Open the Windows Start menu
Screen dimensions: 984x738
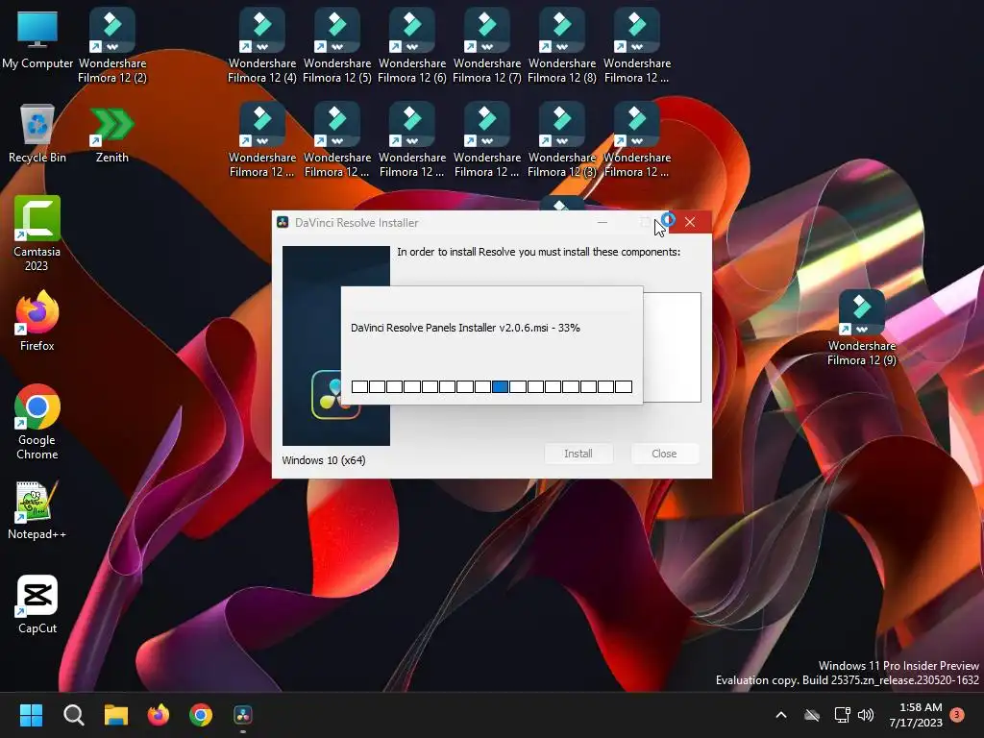[31, 715]
